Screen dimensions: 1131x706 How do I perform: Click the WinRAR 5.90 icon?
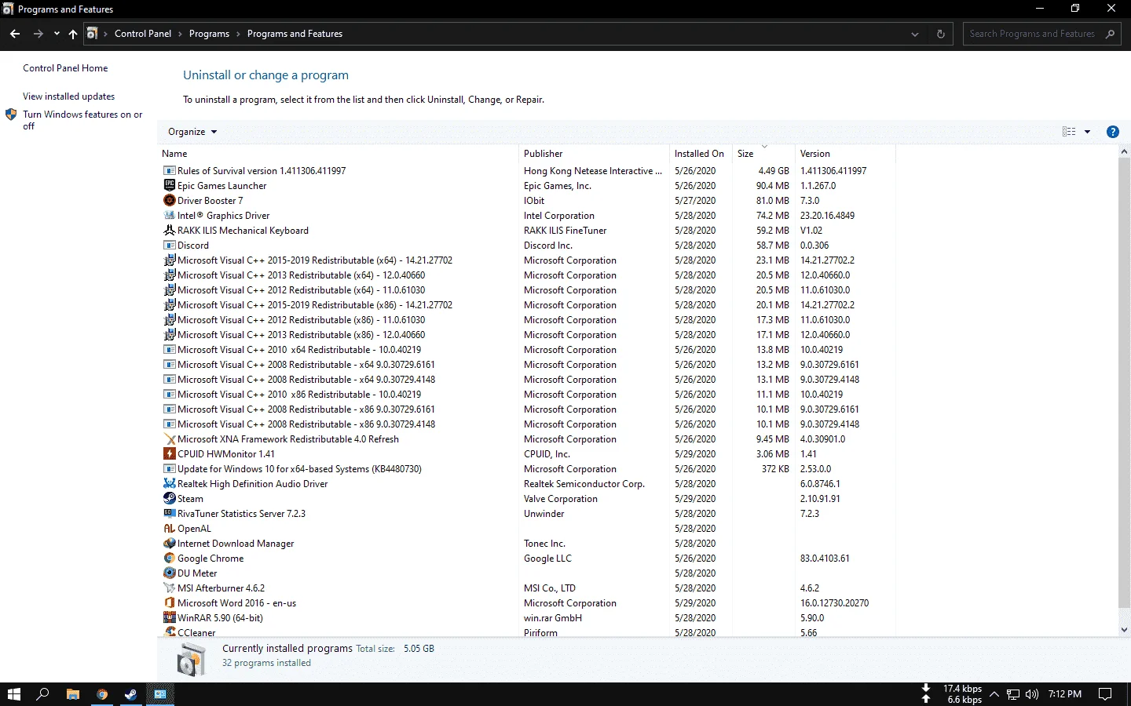pyautogui.click(x=169, y=617)
